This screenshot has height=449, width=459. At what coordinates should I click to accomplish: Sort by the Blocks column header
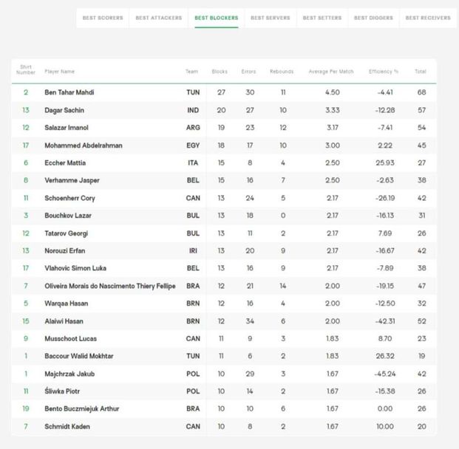220,72
